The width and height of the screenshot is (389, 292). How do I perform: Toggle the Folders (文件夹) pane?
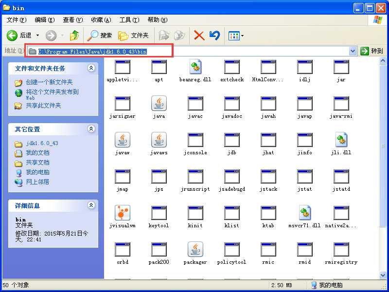(x=133, y=36)
